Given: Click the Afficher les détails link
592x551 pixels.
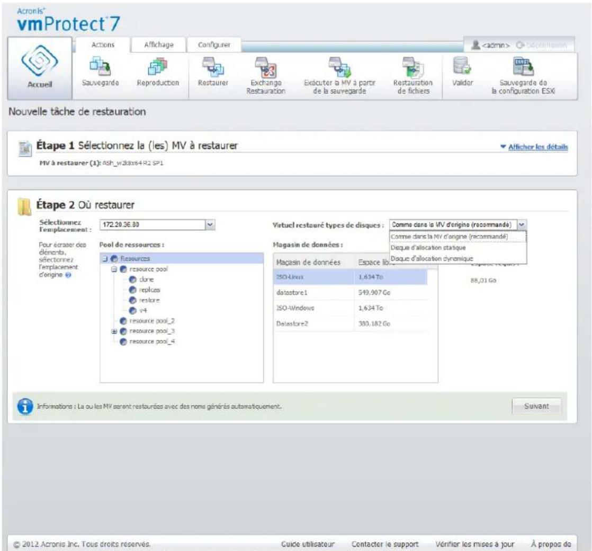Looking at the screenshot, I should click(538, 147).
